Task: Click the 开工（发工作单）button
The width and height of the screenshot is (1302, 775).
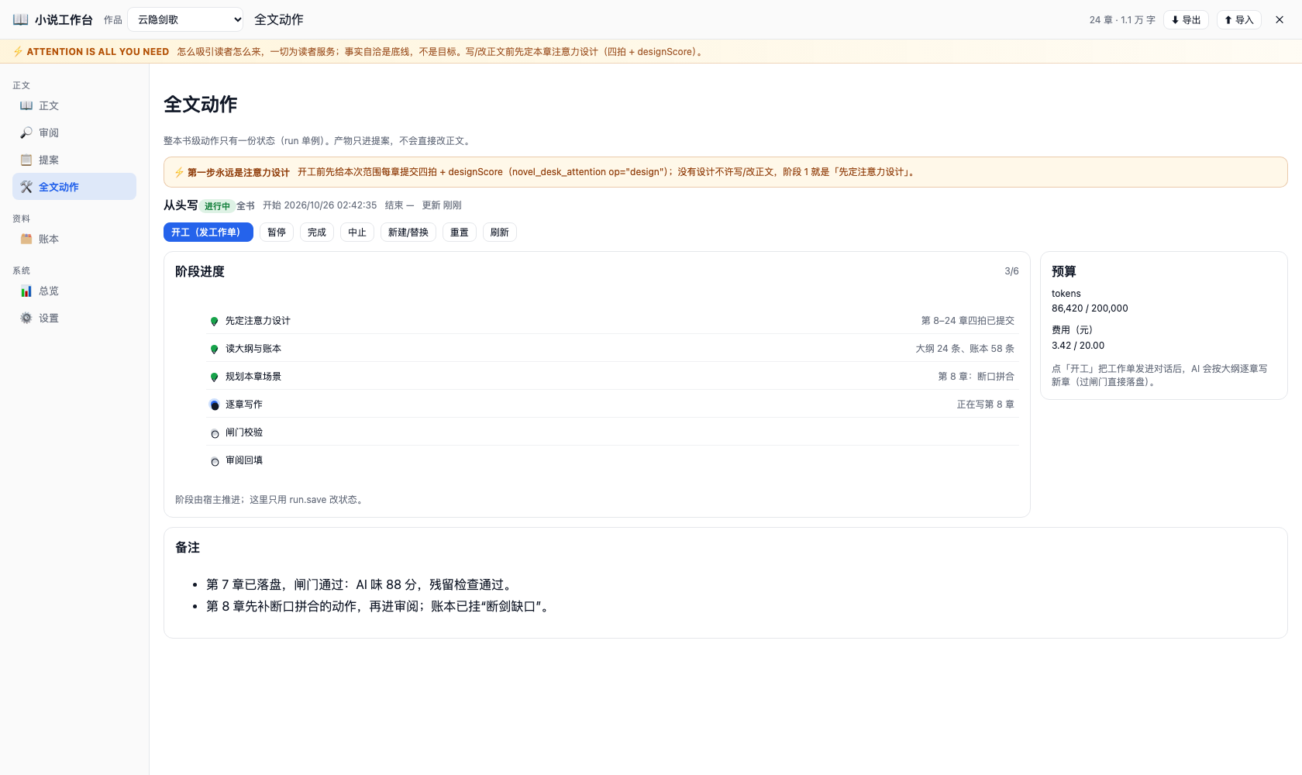Action: [208, 232]
